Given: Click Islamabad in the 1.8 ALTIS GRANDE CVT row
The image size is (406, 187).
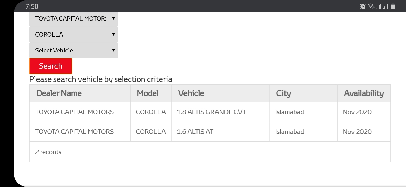Looking at the screenshot, I should pyautogui.click(x=289, y=112).
